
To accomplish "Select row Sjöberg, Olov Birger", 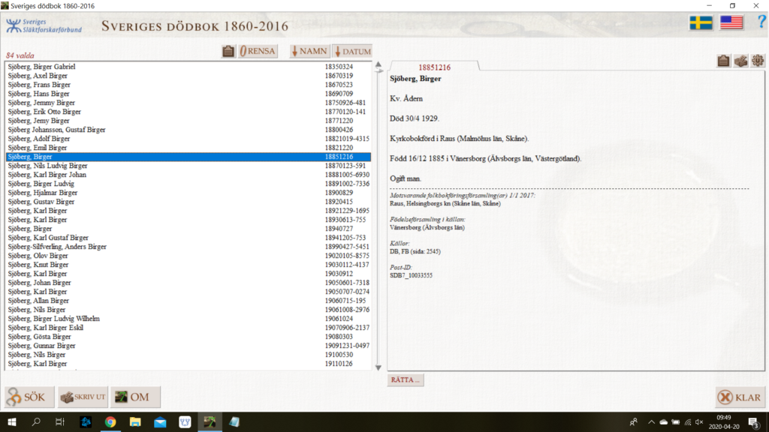I will [x=188, y=256].
